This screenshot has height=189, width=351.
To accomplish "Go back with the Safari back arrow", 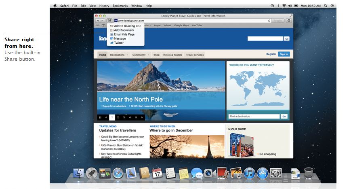I will click(98, 21).
